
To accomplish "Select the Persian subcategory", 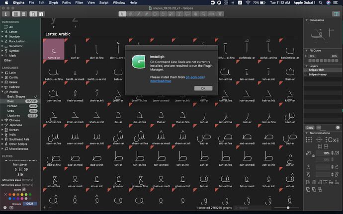I will (x=12, y=106).
